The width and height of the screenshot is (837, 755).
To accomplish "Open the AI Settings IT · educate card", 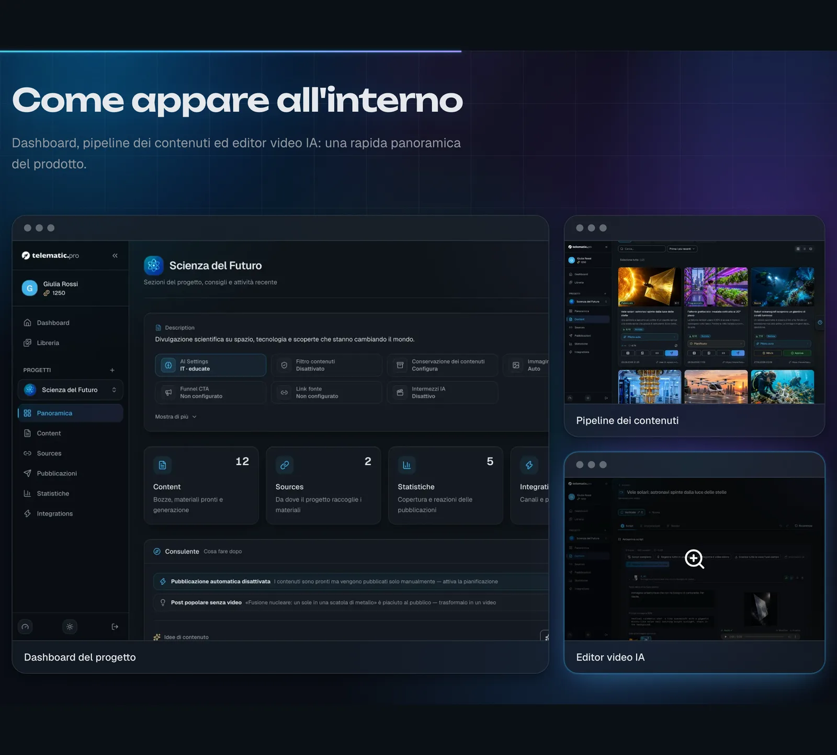I will click(x=210, y=365).
